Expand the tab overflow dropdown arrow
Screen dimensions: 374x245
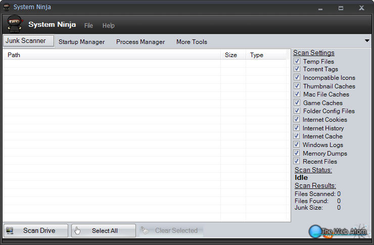tap(367, 41)
